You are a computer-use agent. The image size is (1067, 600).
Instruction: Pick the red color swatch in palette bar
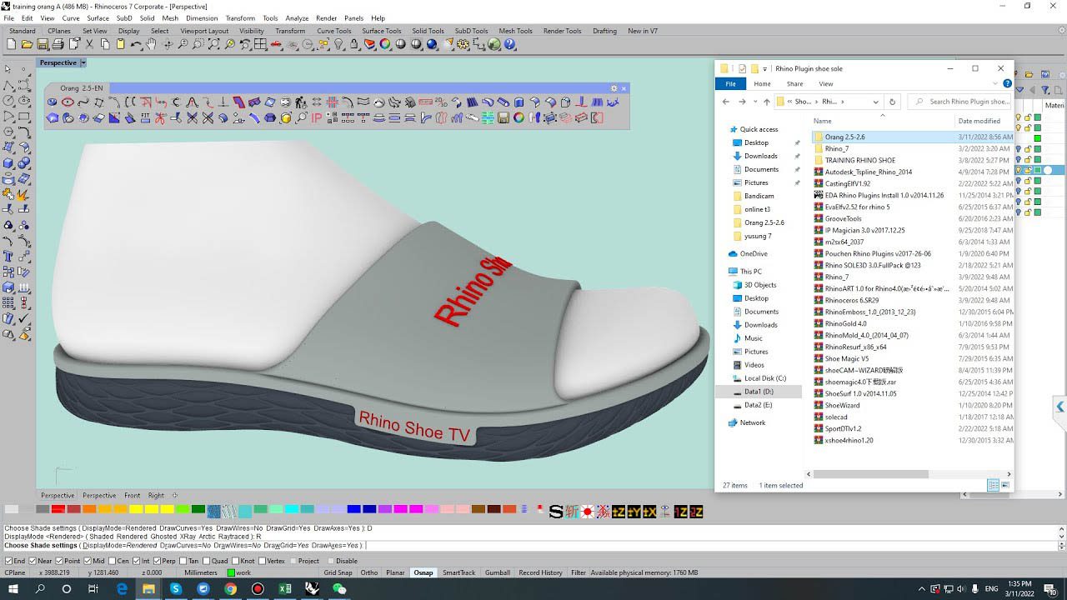pos(58,509)
